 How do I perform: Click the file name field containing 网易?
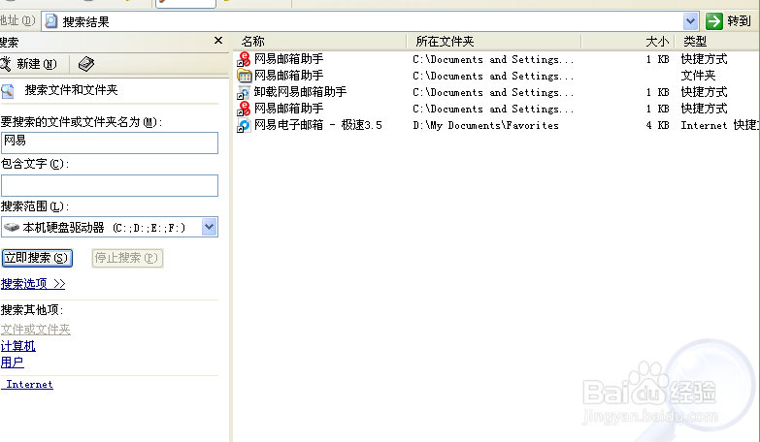point(110,142)
